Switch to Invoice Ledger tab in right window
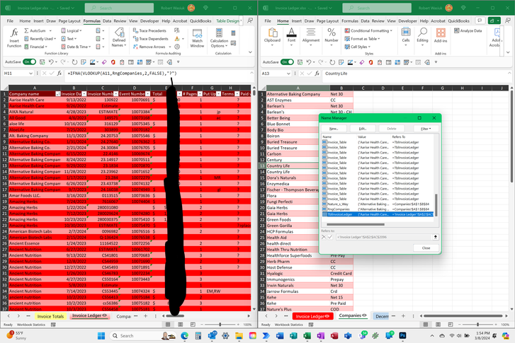Image resolution: width=515 pixels, height=343 pixels. [x=312, y=316]
